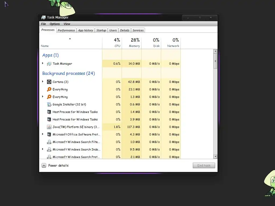Click the scrollbar down arrow
The height and width of the screenshot is (206, 275).
[215, 157]
